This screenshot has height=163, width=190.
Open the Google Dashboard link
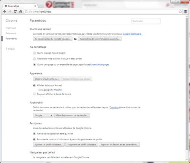tap(132, 34)
